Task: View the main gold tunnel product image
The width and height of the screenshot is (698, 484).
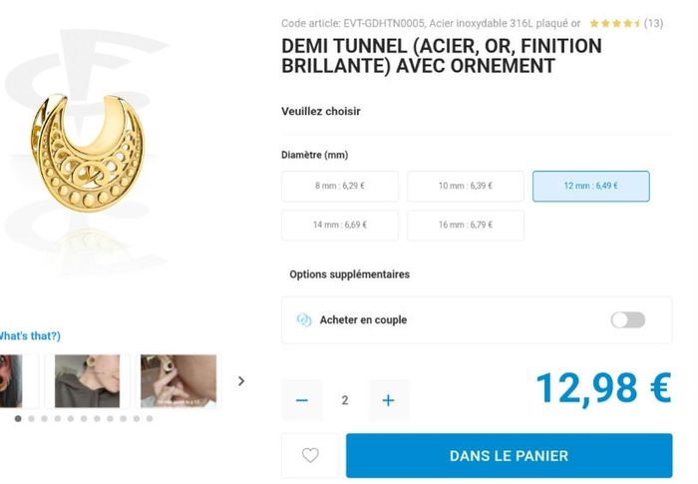Action: (88, 153)
